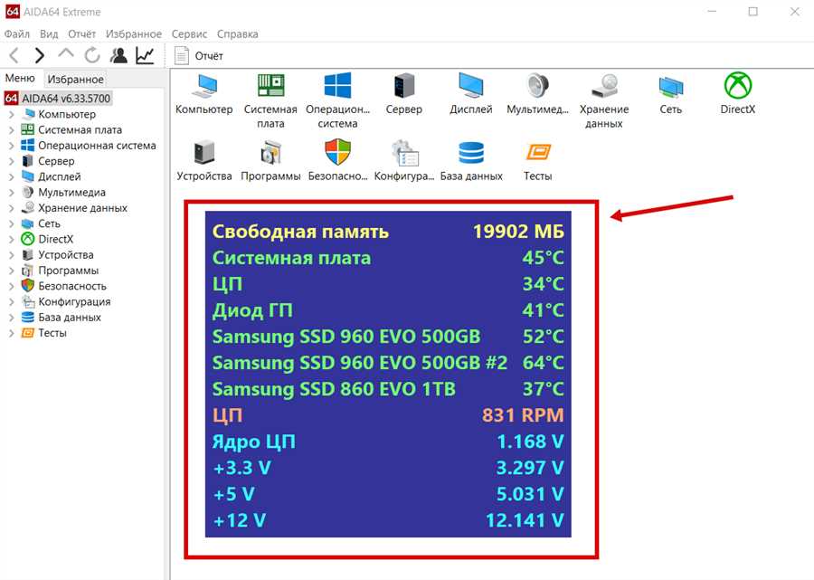Select Конфигурация in the sidebar tree
The width and height of the screenshot is (814, 580).
pos(66,301)
